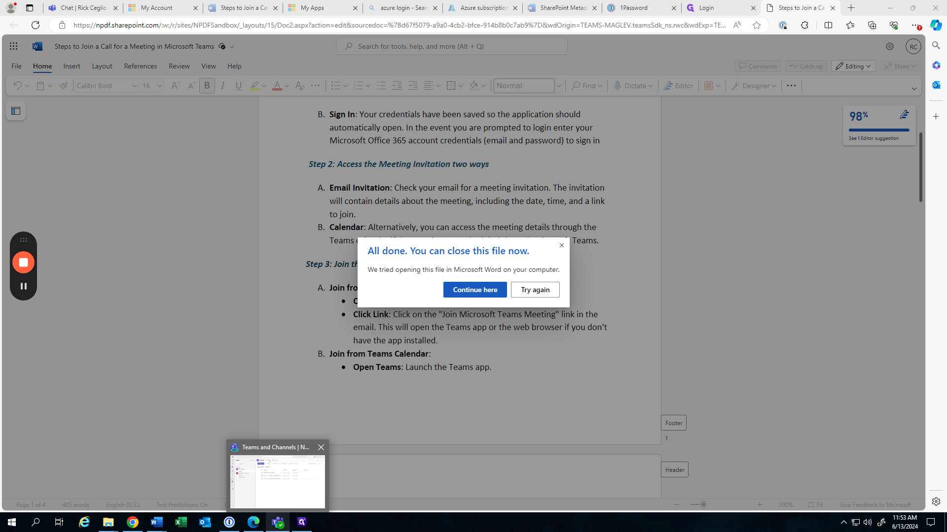Image resolution: width=947 pixels, height=532 pixels.
Task: Click the Paste clipboard icon
Action: pos(40,86)
